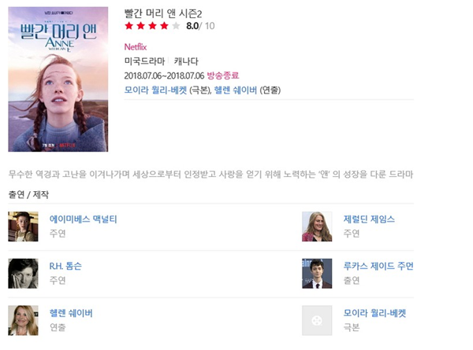Open 헬렌 쉐이버 link in cast list
The width and height of the screenshot is (473, 350).
pos(71,313)
